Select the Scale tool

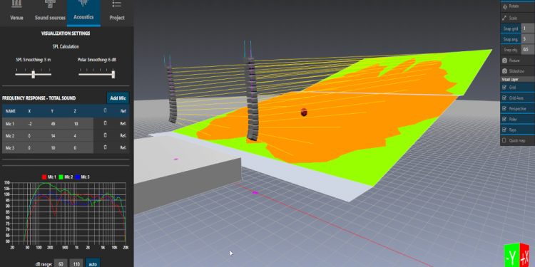coord(518,18)
